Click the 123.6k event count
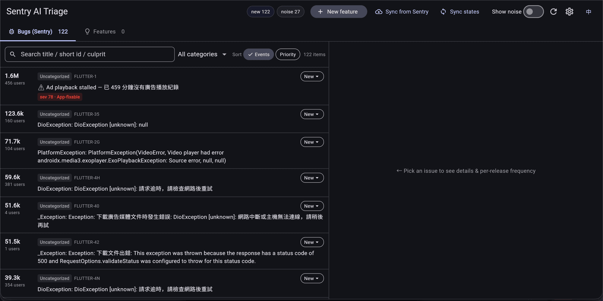This screenshot has width=603, height=301. pos(14,114)
